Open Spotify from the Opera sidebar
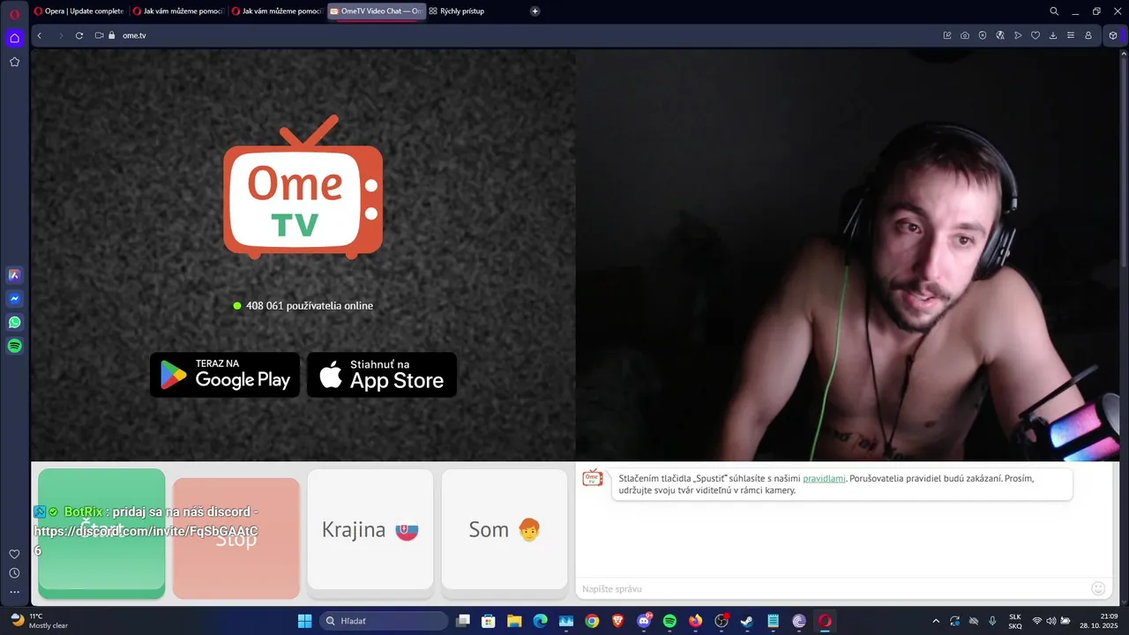Image resolution: width=1129 pixels, height=635 pixels. [14, 346]
